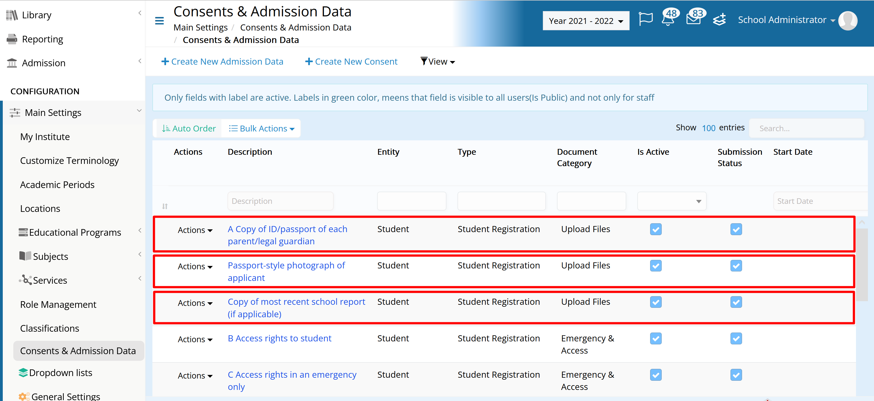Click the Services network icon
This screenshot has height=401, width=874.
click(x=25, y=280)
